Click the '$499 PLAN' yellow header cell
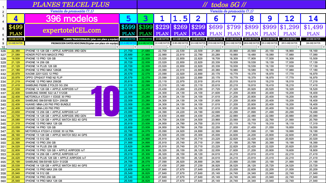 pyautogui.click(x=16, y=30)
